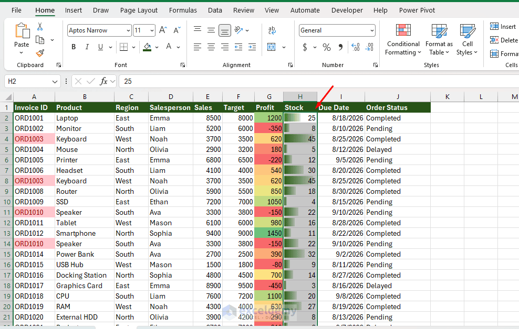Open Font group dialog launcher
The width and height of the screenshot is (519, 329).
point(182,65)
